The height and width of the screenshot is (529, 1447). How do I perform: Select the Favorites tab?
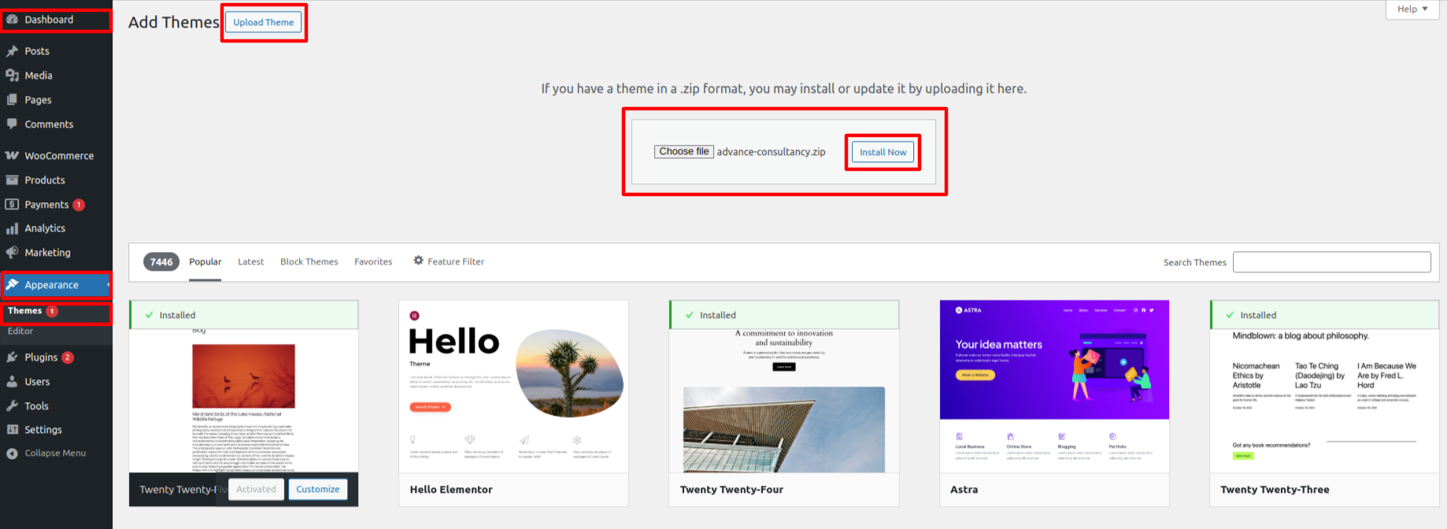373,262
